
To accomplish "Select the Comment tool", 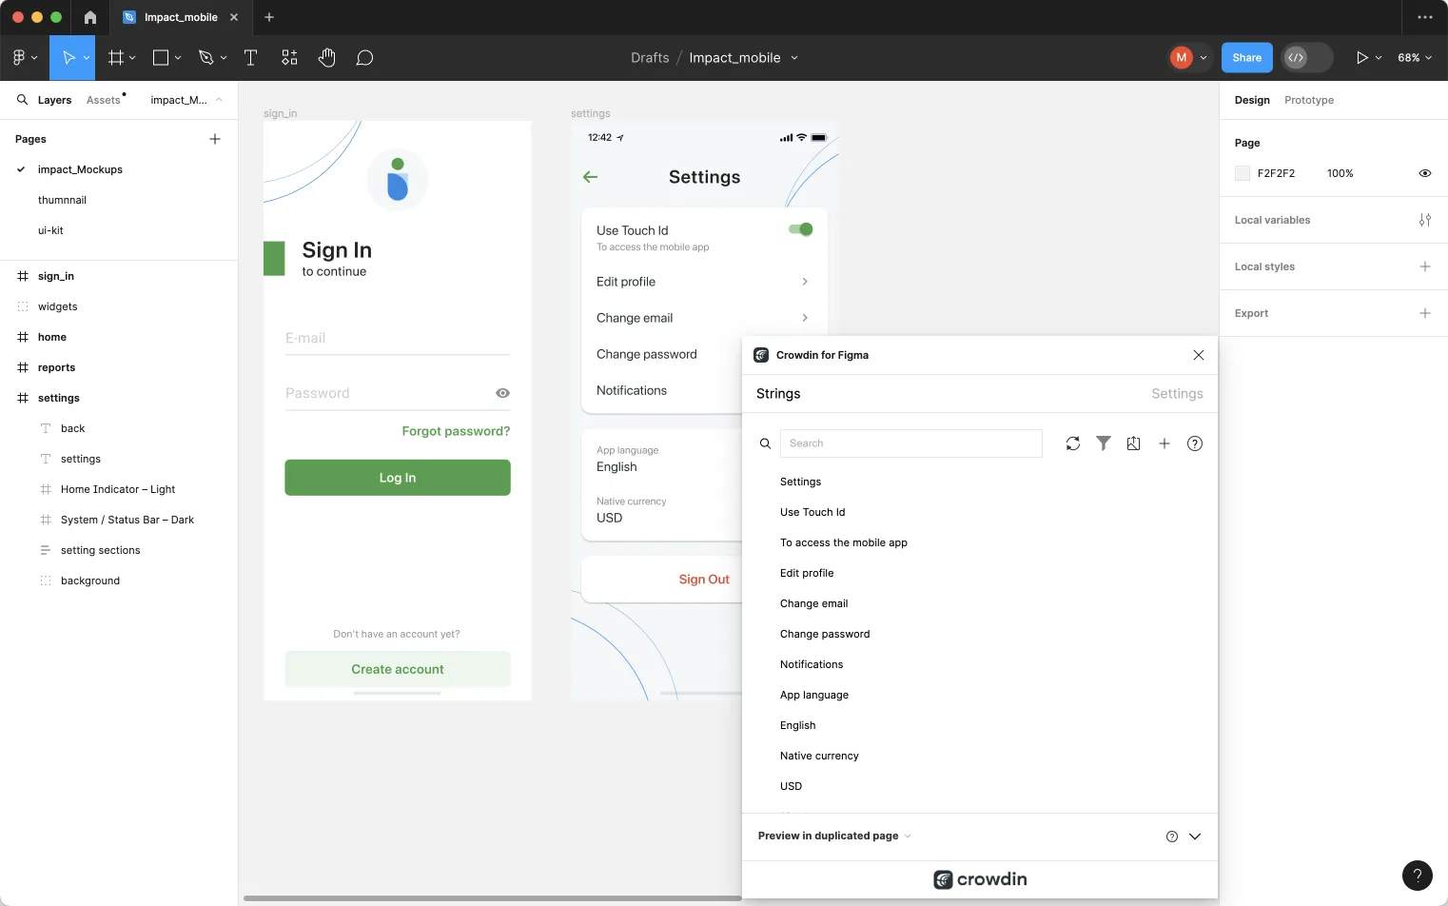I will click(x=364, y=58).
